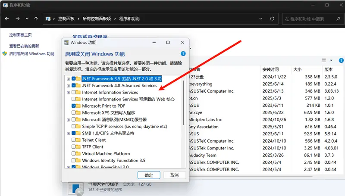Click folder icon next to Virtual Machine Platform

[x=78, y=153]
